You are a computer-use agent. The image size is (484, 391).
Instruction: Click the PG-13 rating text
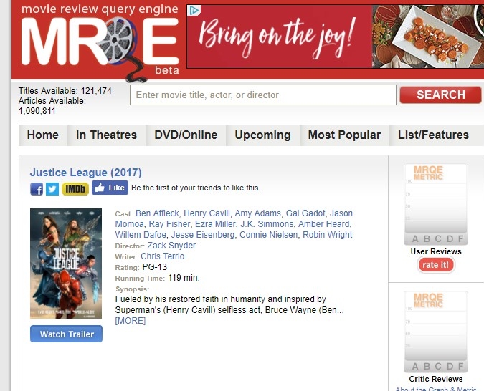coord(155,267)
